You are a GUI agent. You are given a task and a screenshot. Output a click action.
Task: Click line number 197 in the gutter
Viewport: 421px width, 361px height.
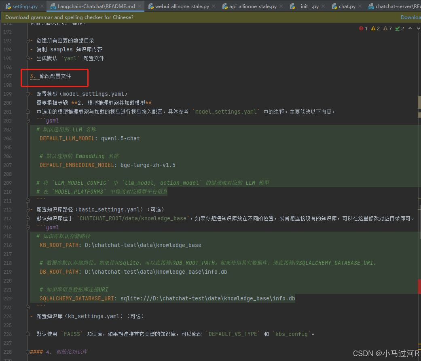8,76
